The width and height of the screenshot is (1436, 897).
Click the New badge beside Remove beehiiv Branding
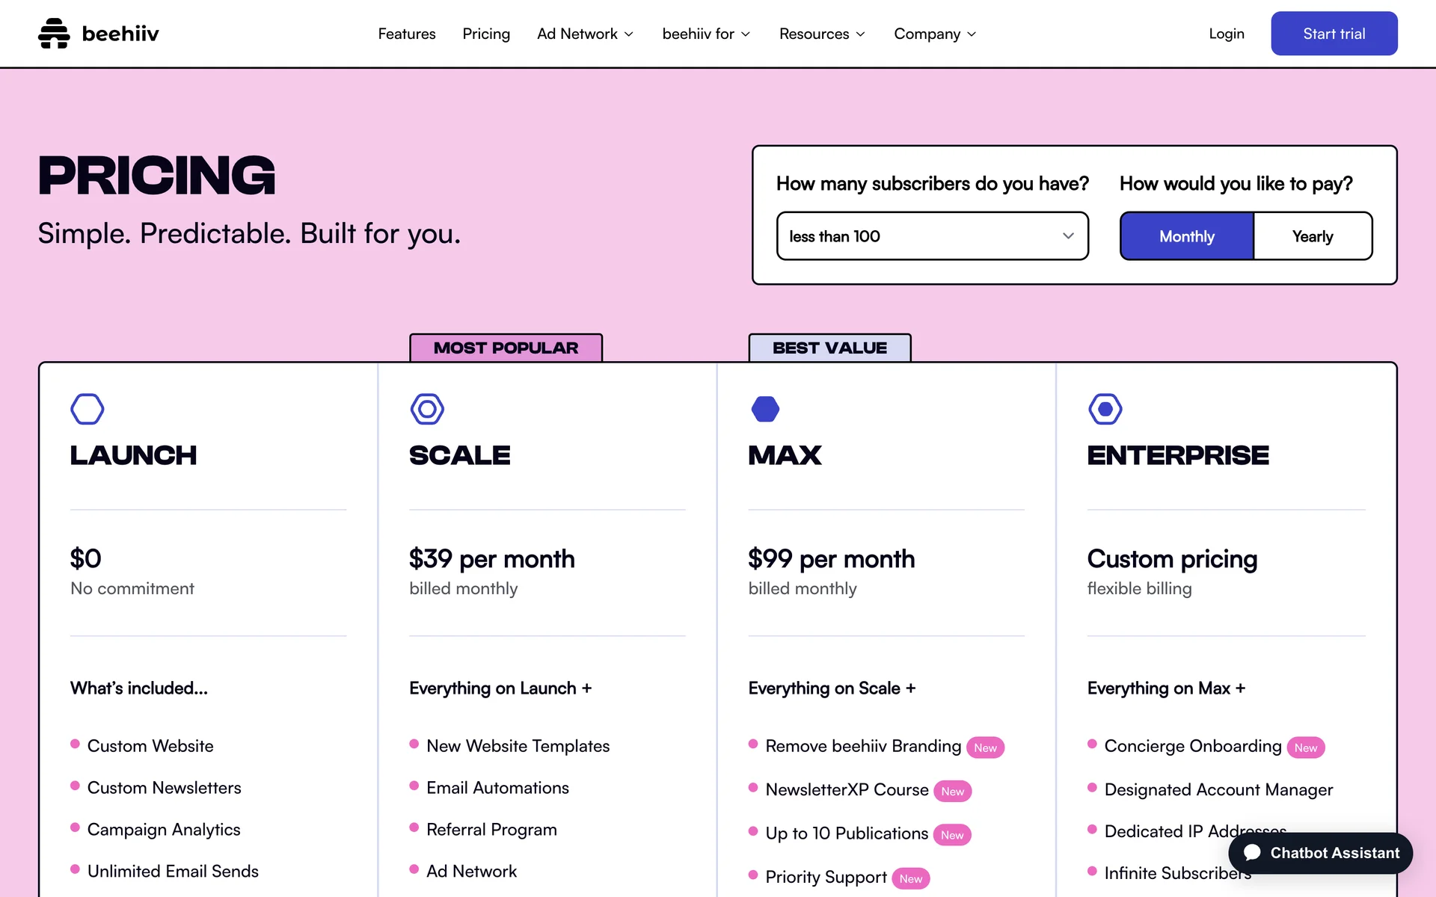point(985,747)
